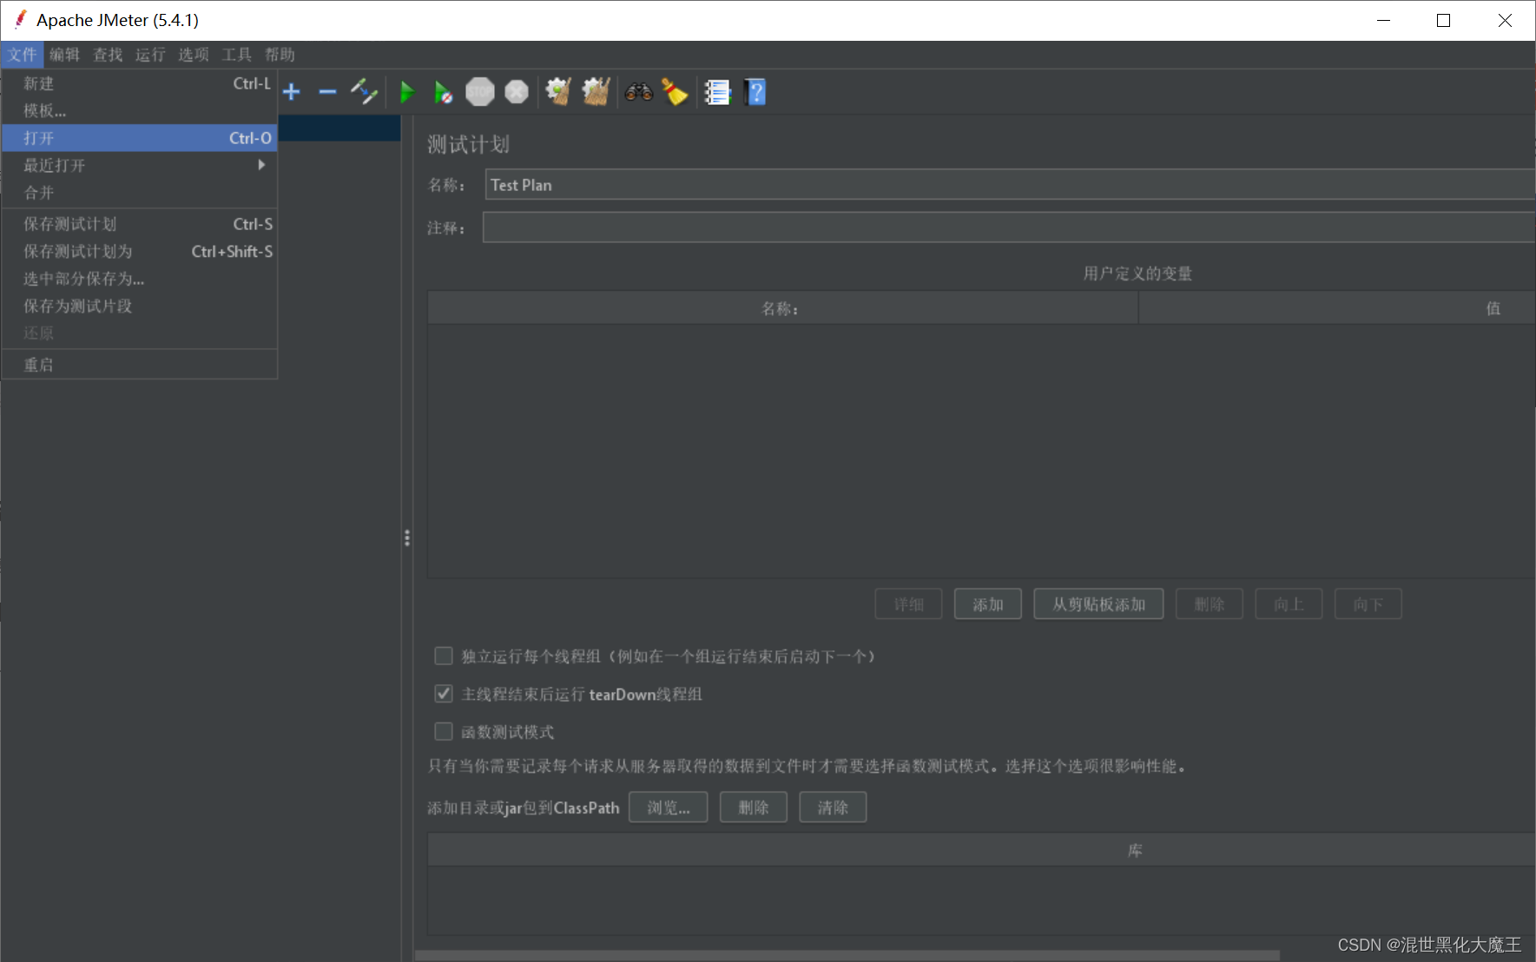The height and width of the screenshot is (962, 1536).
Task: Open Search with binoculars icon
Action: tap(639, 92)
